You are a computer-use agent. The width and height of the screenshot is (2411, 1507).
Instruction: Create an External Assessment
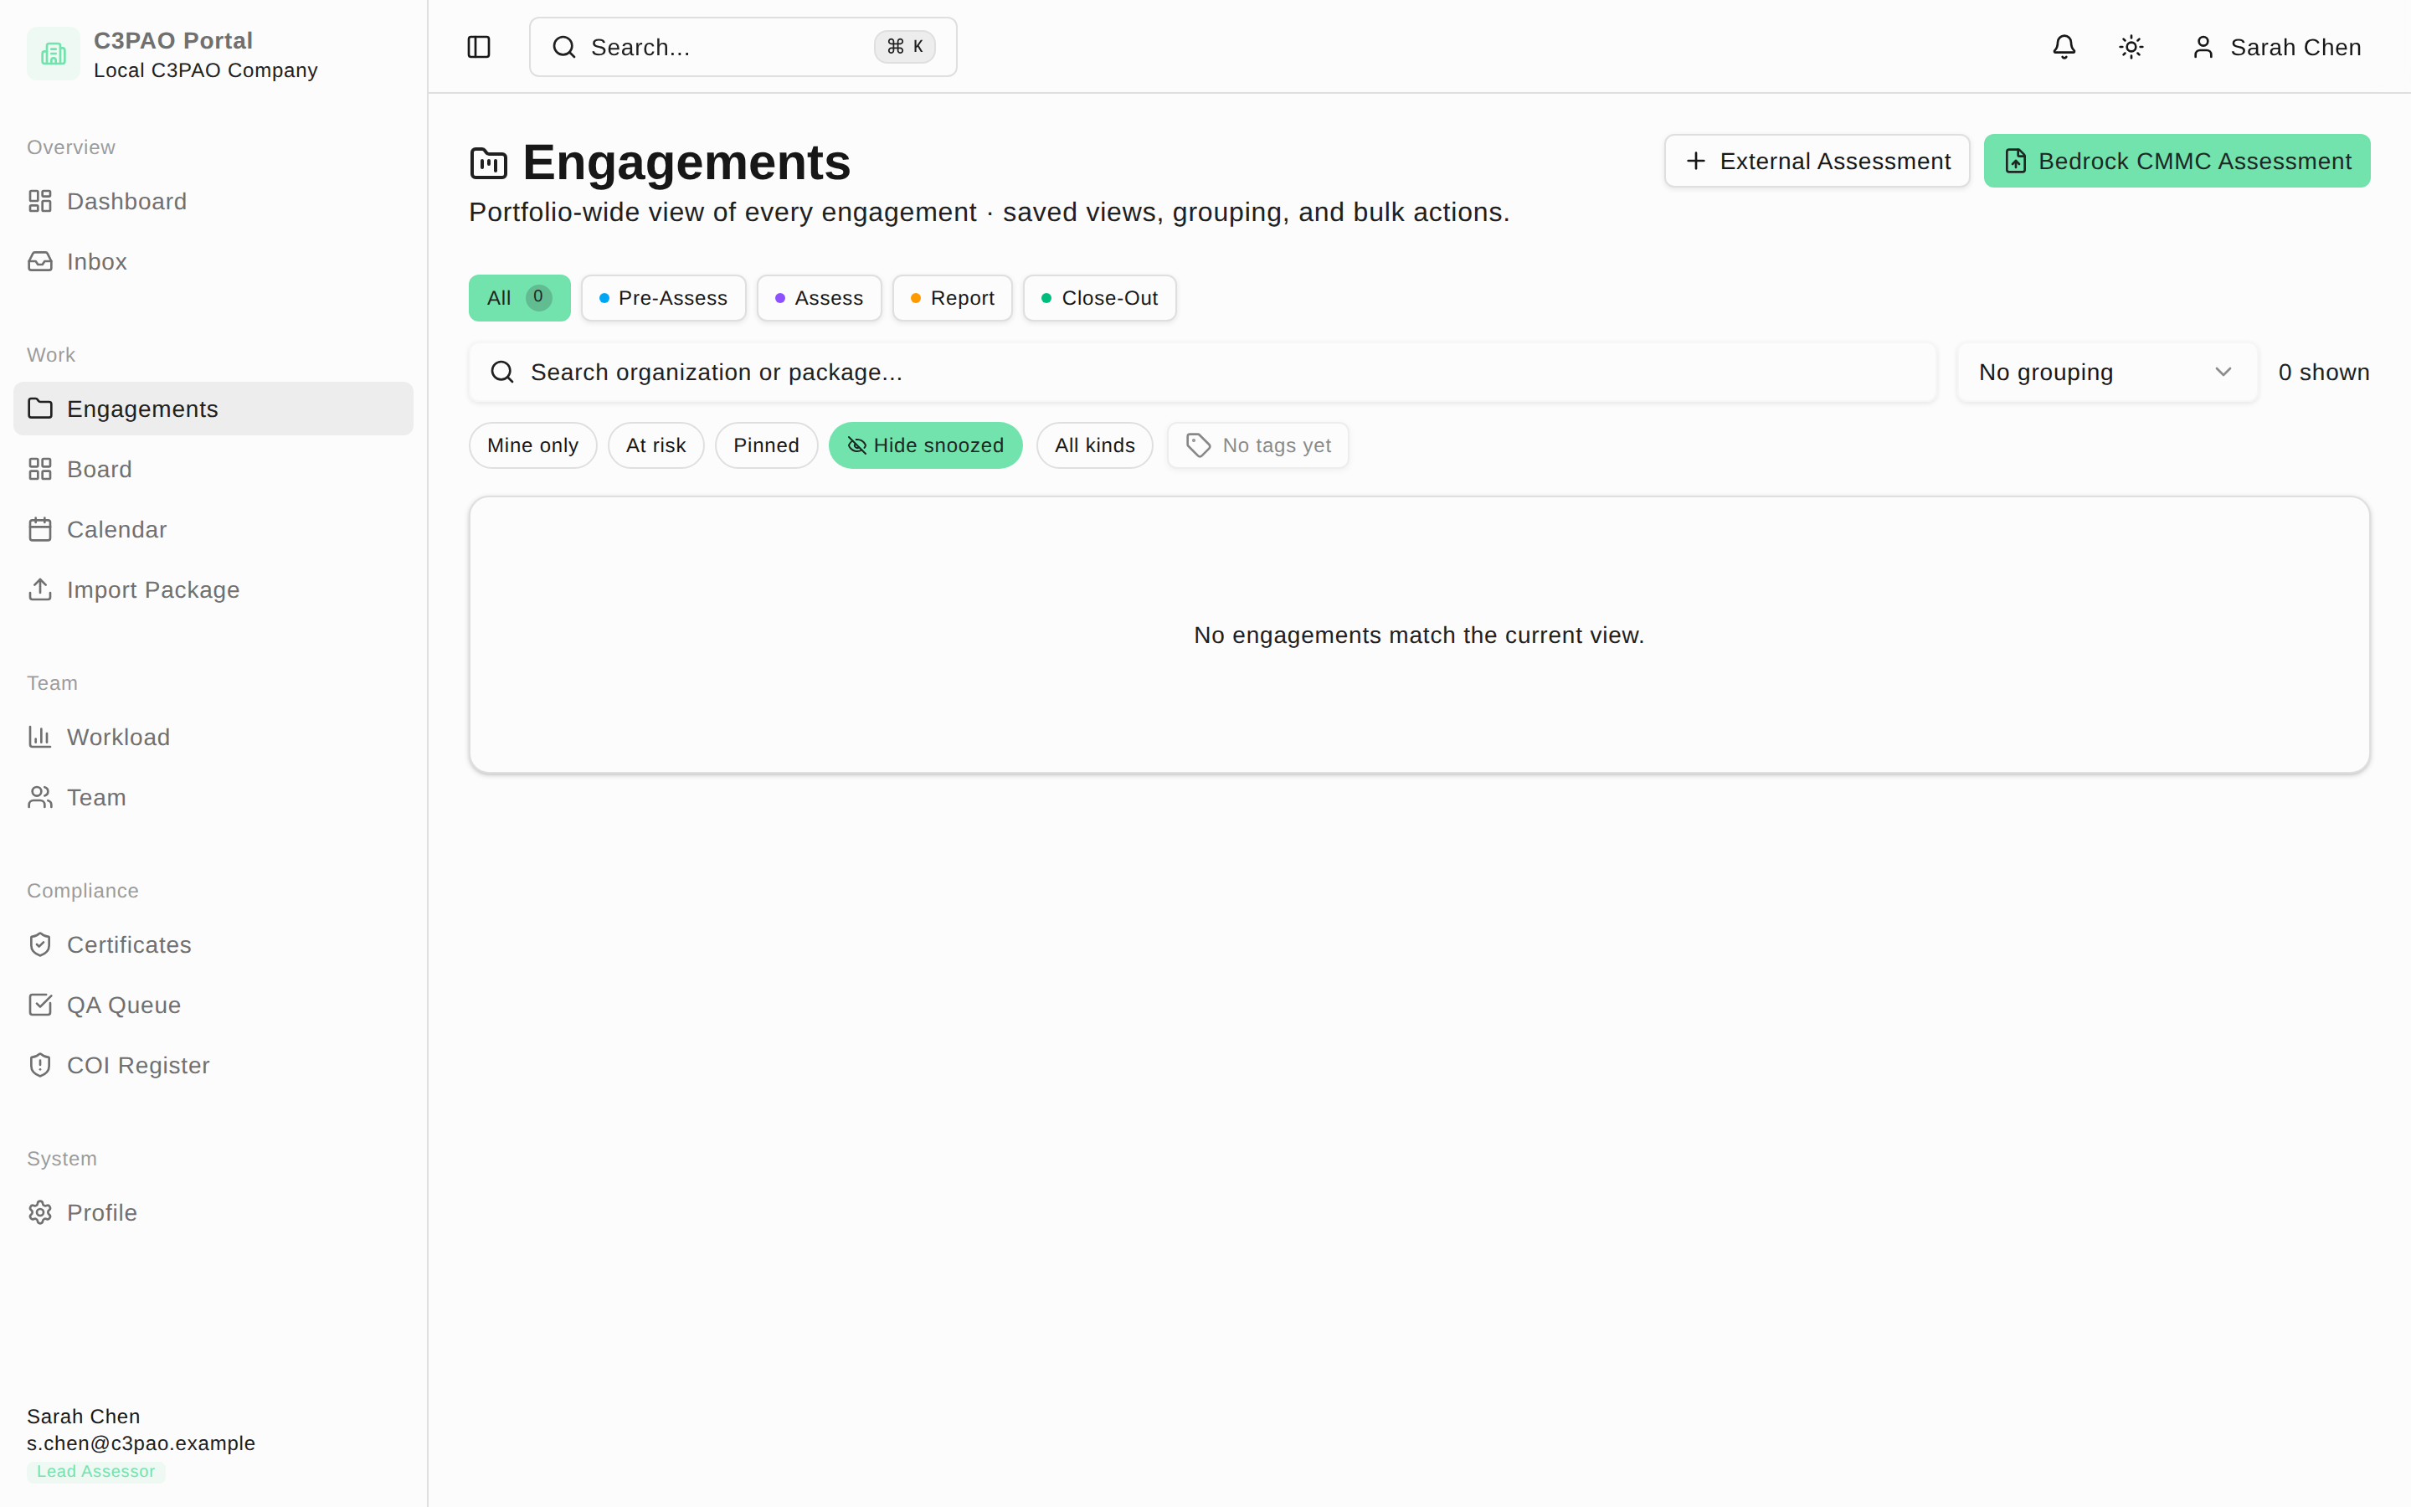1817,161
